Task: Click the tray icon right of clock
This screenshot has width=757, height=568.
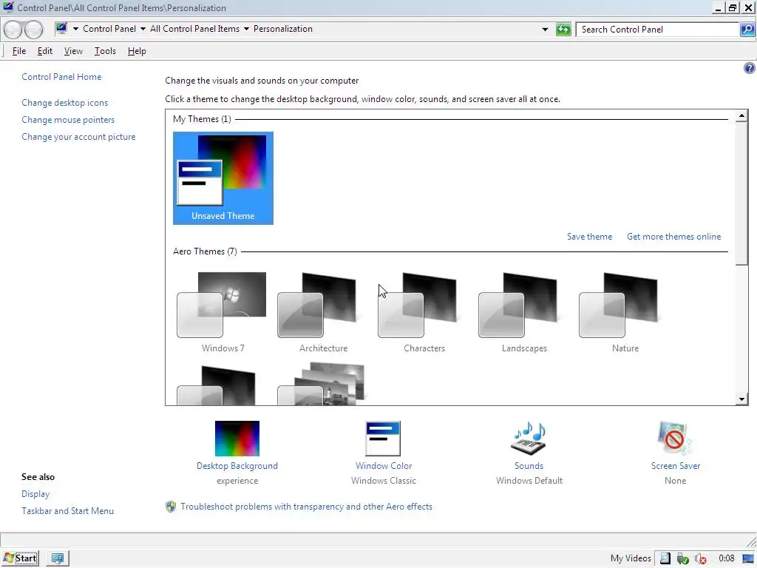Action: coord(747,559)
